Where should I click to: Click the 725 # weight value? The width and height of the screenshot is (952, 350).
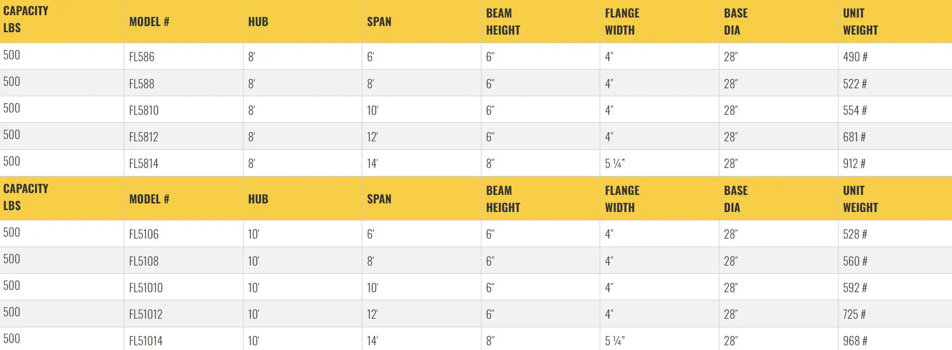(854, 314)
